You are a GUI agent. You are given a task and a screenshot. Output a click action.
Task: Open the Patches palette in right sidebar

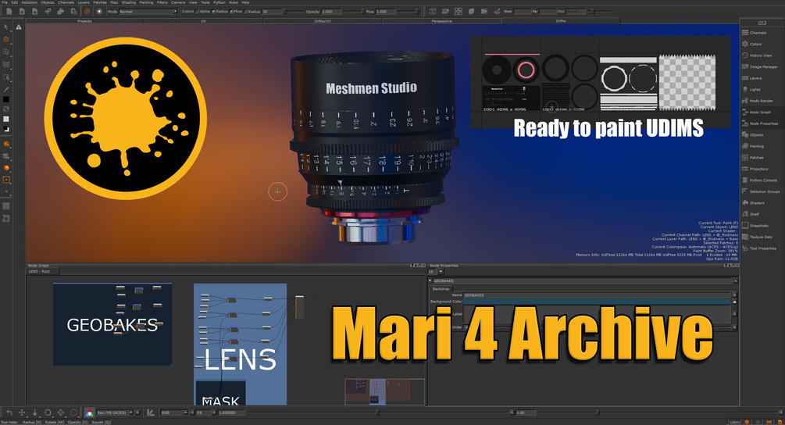tap(752, 158)
